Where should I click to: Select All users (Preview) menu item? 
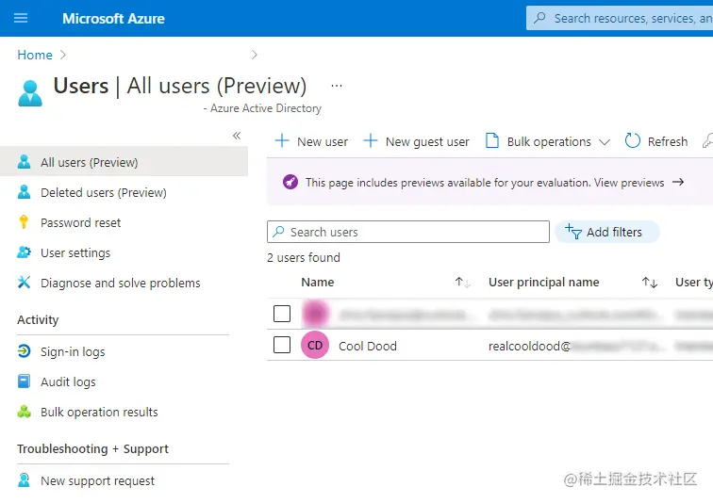point(124,162)
